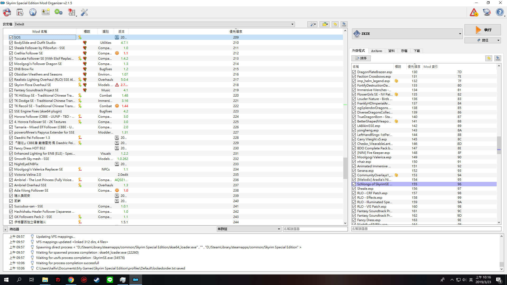Select Obsidian Weathers and Seasons mod row
This screenshot has height=285, width=507.
pos(173,74)
